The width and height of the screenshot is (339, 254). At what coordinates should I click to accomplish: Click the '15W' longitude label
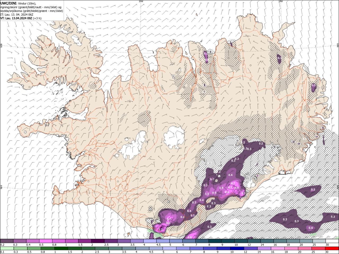coord(280,1)
